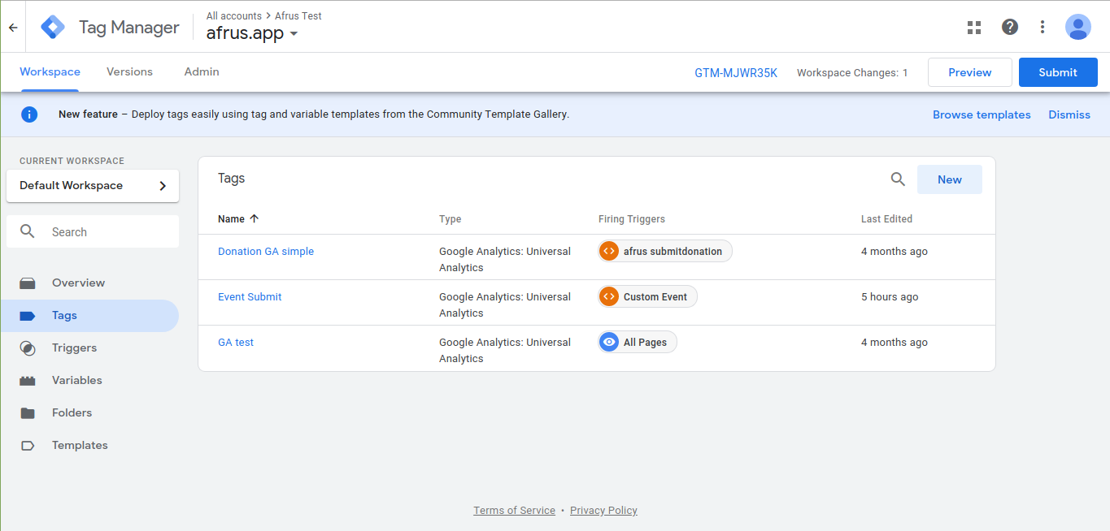1110x531 pixels.
Task: Expand the Default Workspace selector
Action: (93, 186)
